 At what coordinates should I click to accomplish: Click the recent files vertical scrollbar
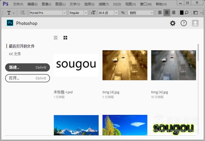tap(198, 53)
